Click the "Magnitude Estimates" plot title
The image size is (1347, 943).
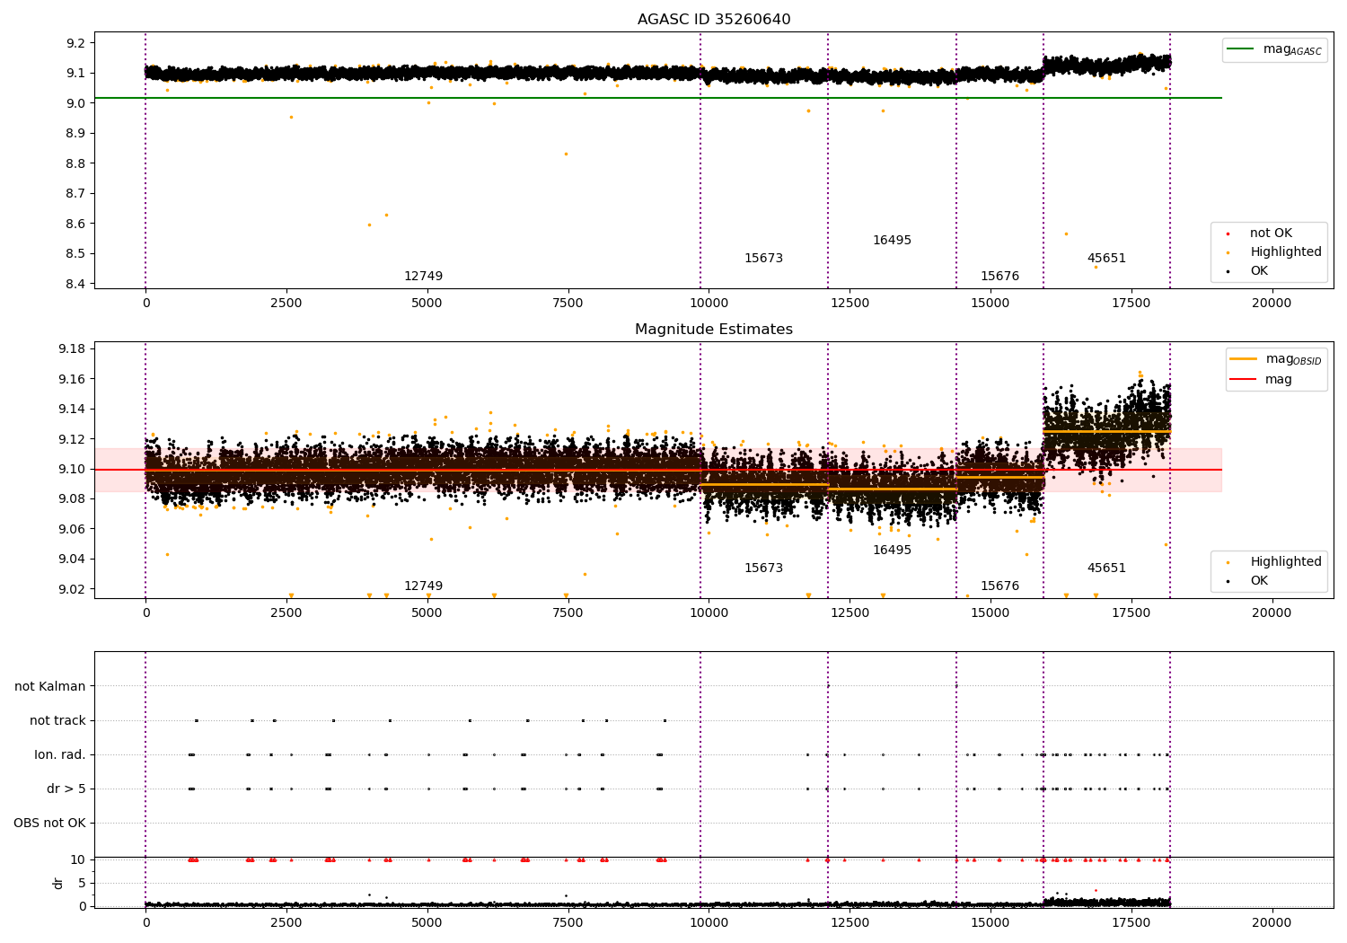tap(714, 330)
